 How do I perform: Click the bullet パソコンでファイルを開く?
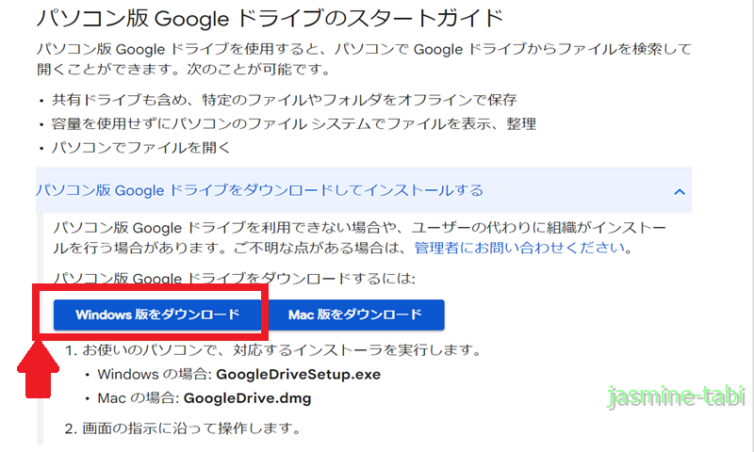click(x=140, y=148)
